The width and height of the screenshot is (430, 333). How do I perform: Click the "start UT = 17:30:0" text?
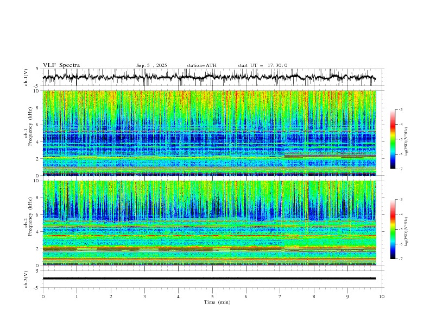click(262, 65)
